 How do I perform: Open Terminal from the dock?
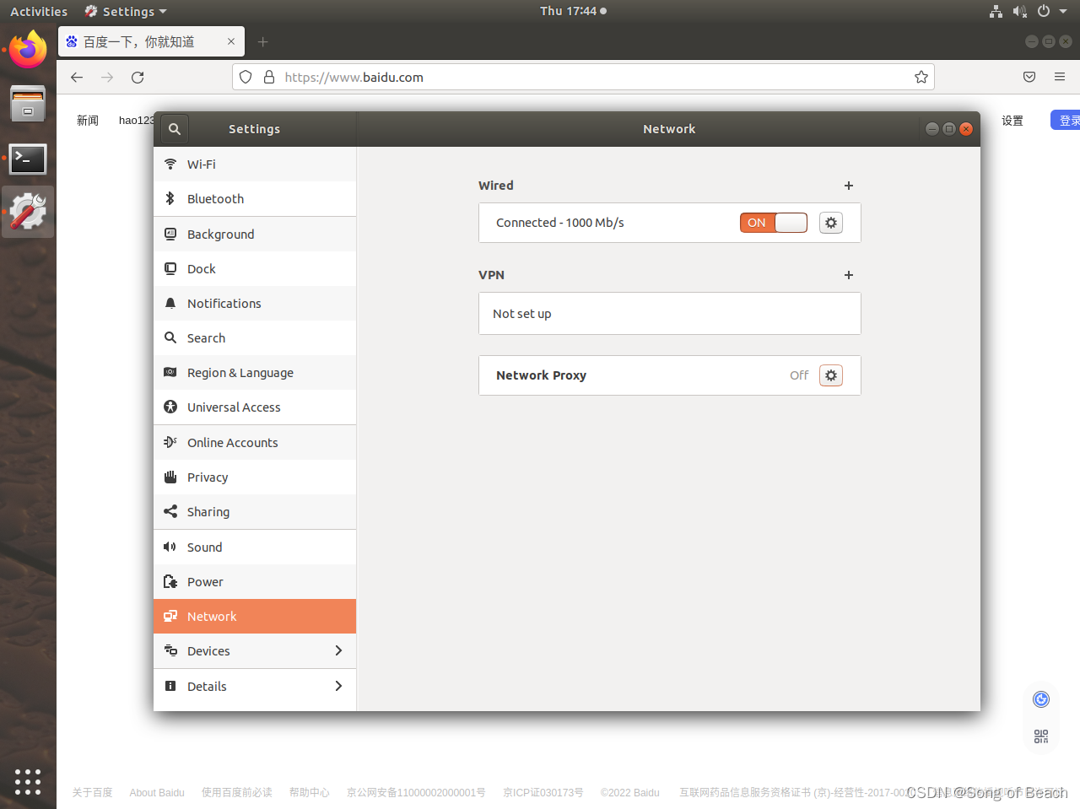click(28, 159)
